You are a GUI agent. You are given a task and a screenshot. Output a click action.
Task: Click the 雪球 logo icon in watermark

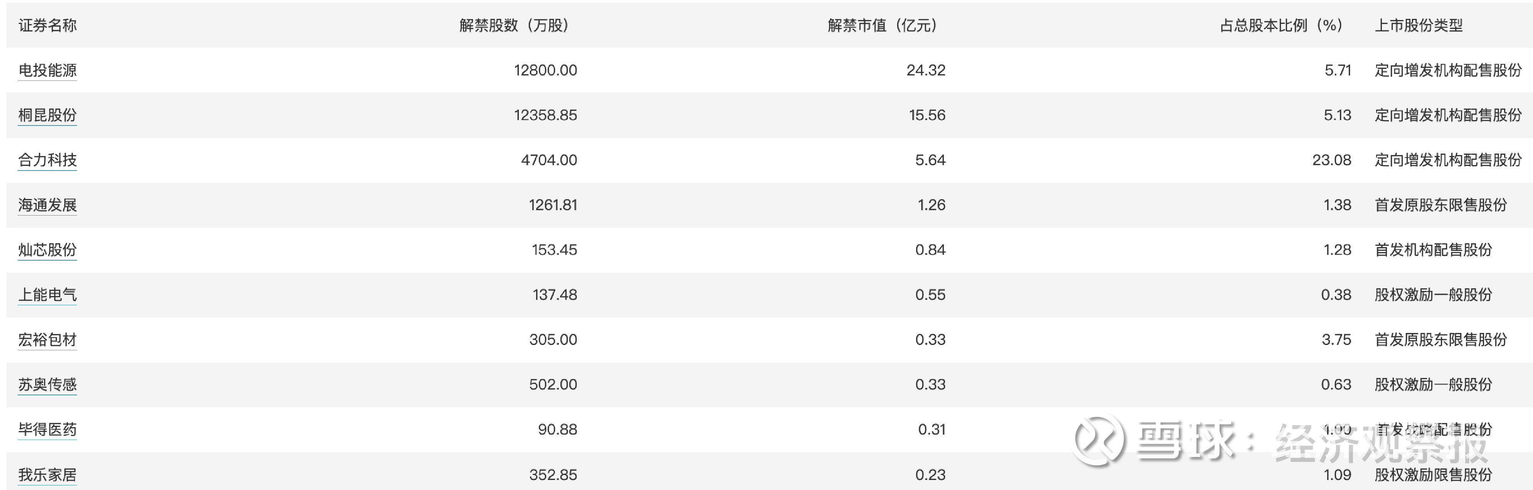tap(1099, 440)
